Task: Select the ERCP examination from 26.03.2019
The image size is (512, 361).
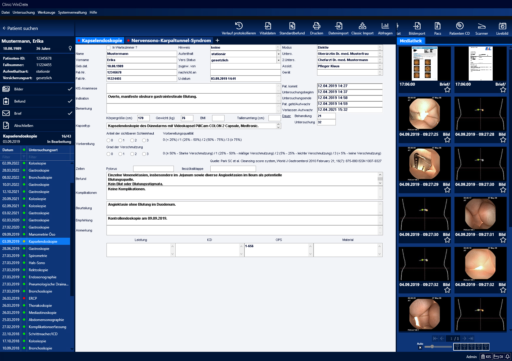Action: click(x=33, y=298)
